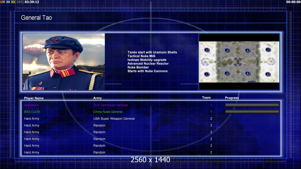301x169 pixels.
Task: Click the General Tao title
Action: pos(36,18)
